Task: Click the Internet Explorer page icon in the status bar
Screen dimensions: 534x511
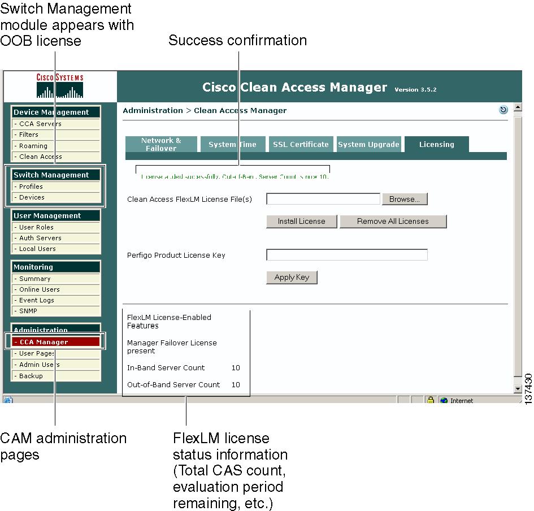Action: pyautogui.click(x=8, y=400)
